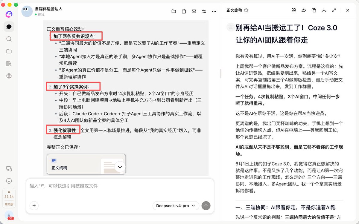Click the paragraph starting 上周我帮一个客户
Image resolution: width=359 pixels, height=224 pixels.
point(290,76)
